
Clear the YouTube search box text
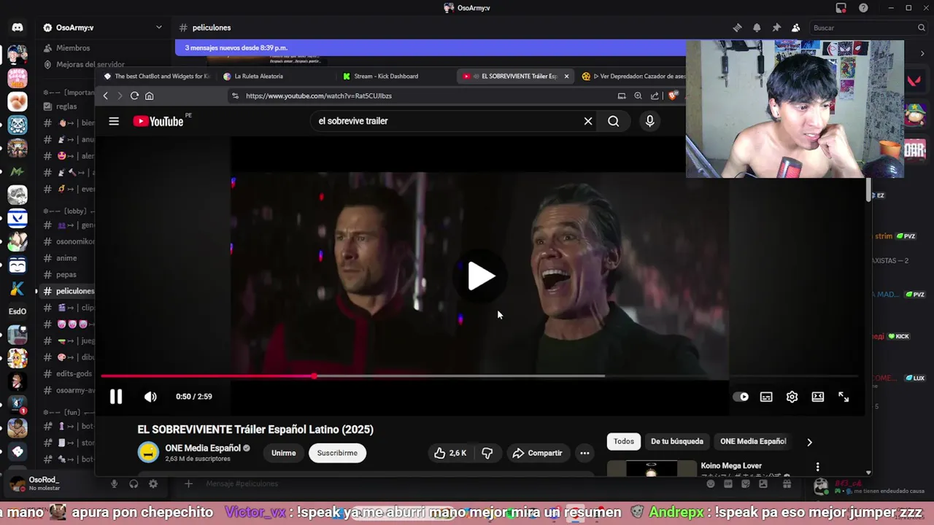pos(588,121)
